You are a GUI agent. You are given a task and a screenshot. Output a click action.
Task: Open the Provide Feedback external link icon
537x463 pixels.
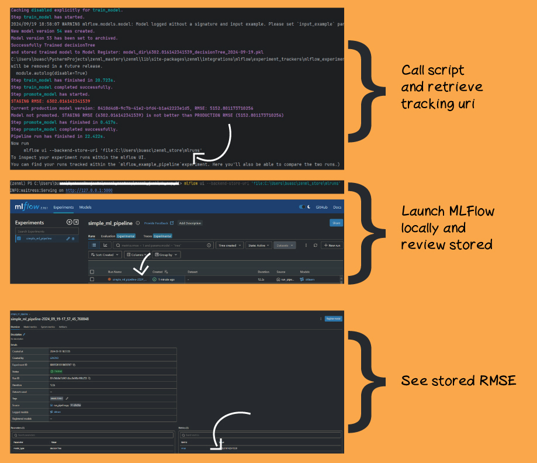pos(172,223)
